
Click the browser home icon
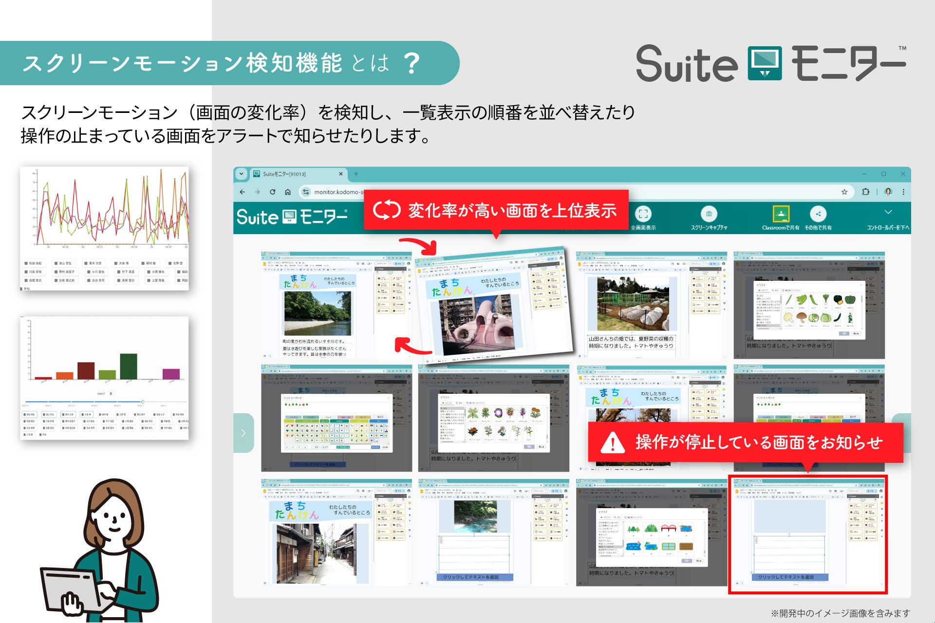coord(288,192)
